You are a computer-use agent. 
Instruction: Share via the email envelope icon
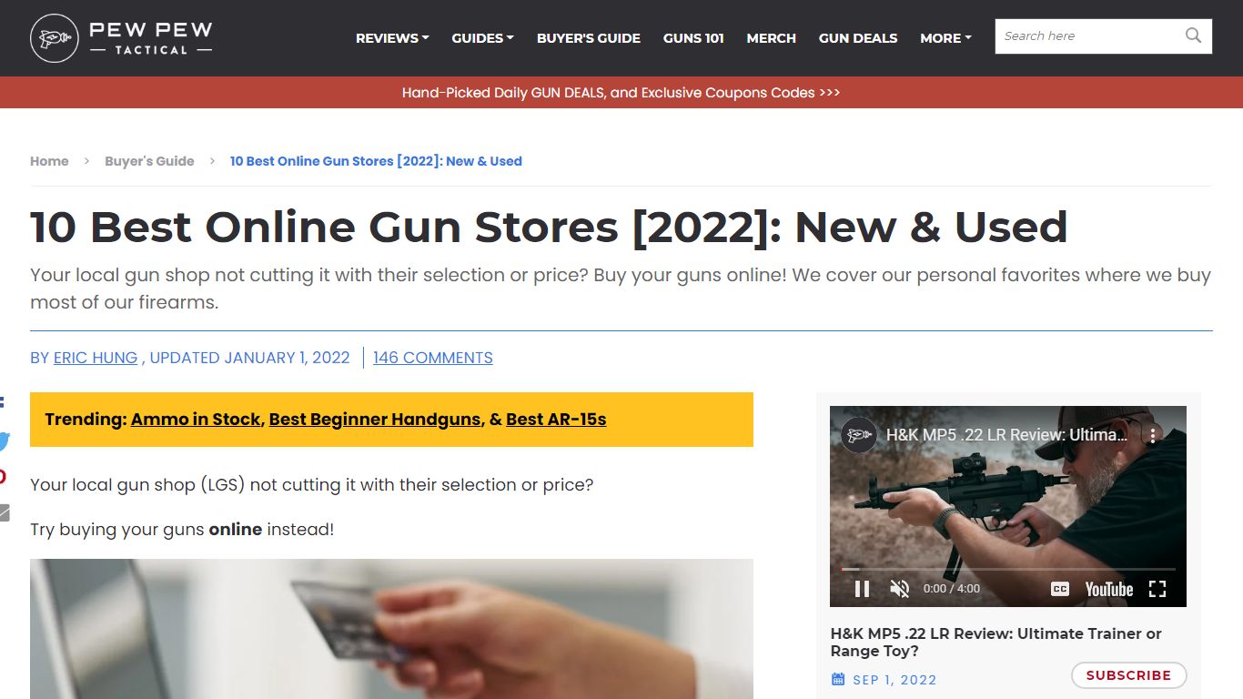tap(4, 512)
